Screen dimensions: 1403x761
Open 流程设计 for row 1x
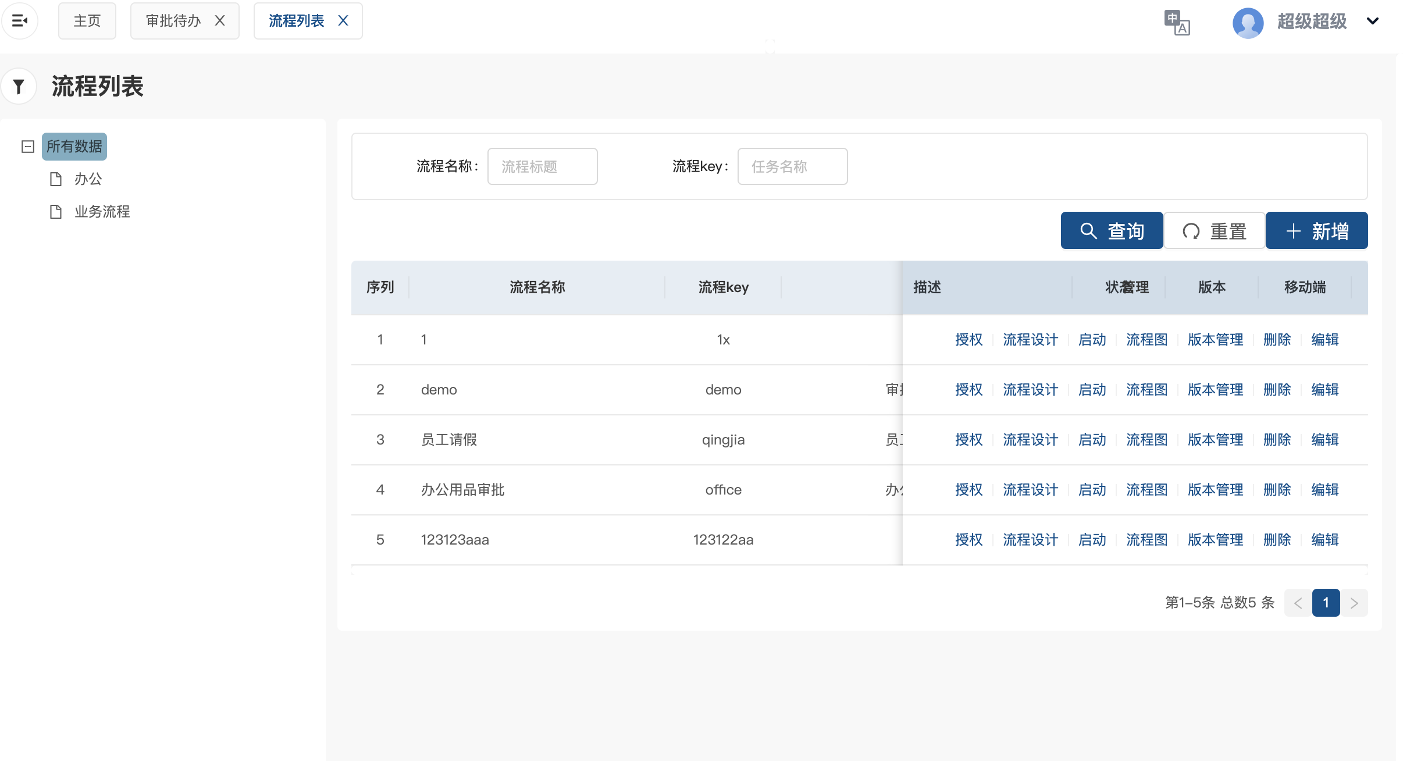[1031, 340]
